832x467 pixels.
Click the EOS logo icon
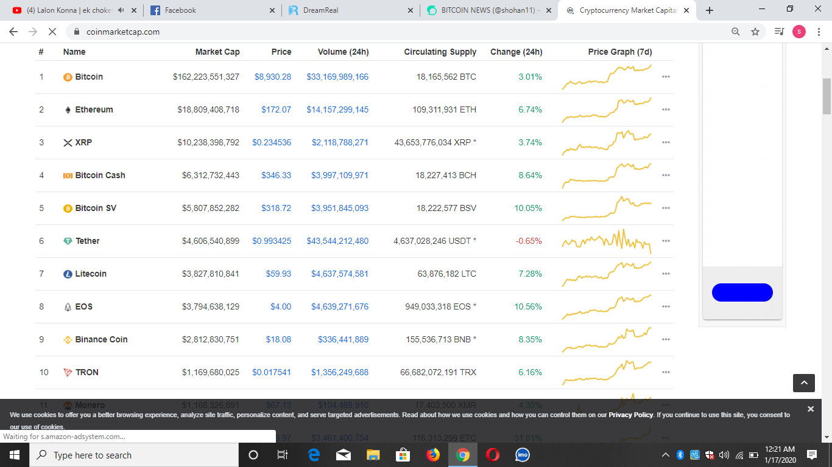68,307
